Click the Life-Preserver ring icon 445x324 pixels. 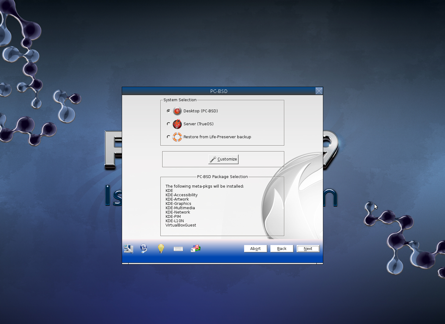click(177, 137)
